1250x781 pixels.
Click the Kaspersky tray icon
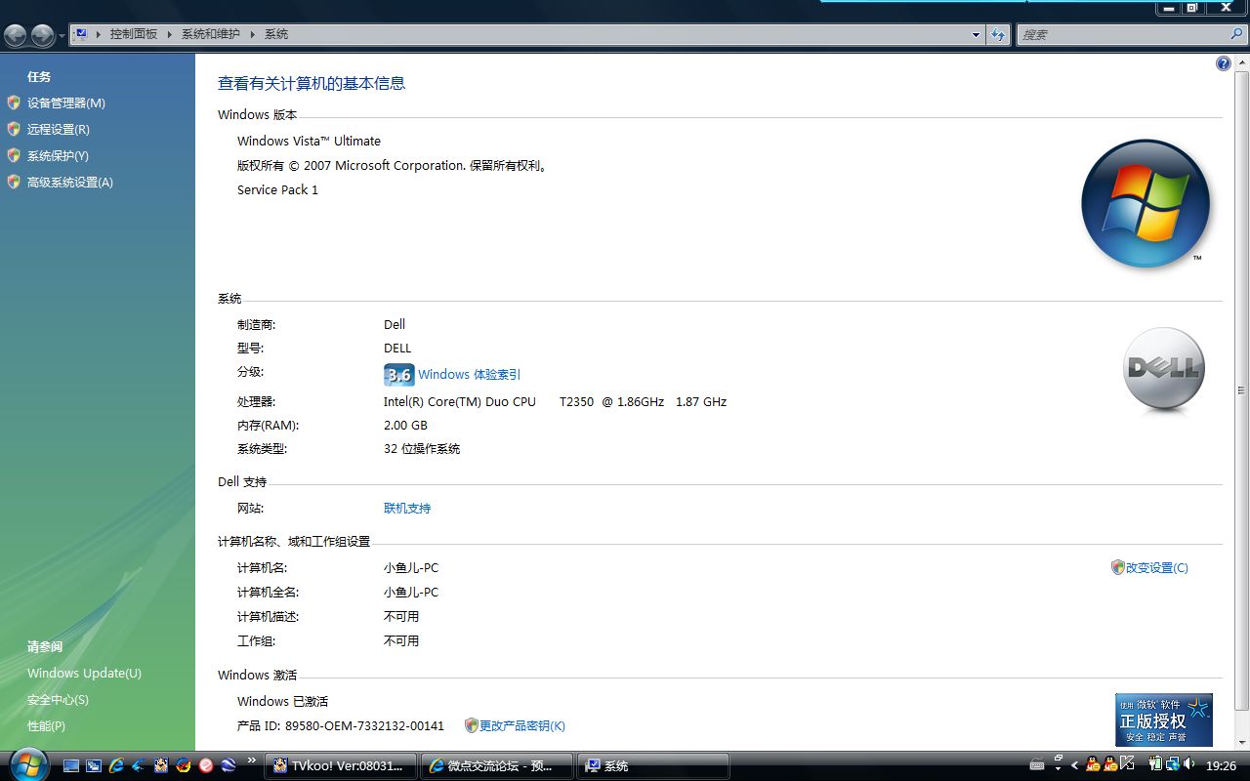point(1127,762)
